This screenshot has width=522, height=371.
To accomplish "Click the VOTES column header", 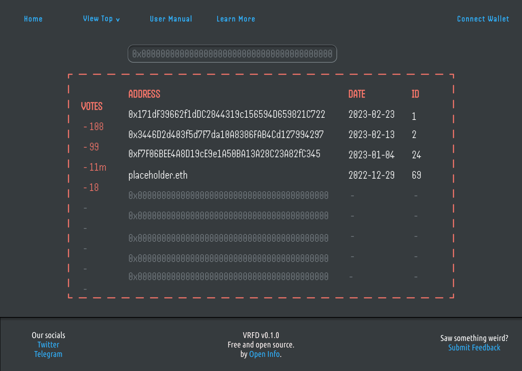I will tap(92, 106).
